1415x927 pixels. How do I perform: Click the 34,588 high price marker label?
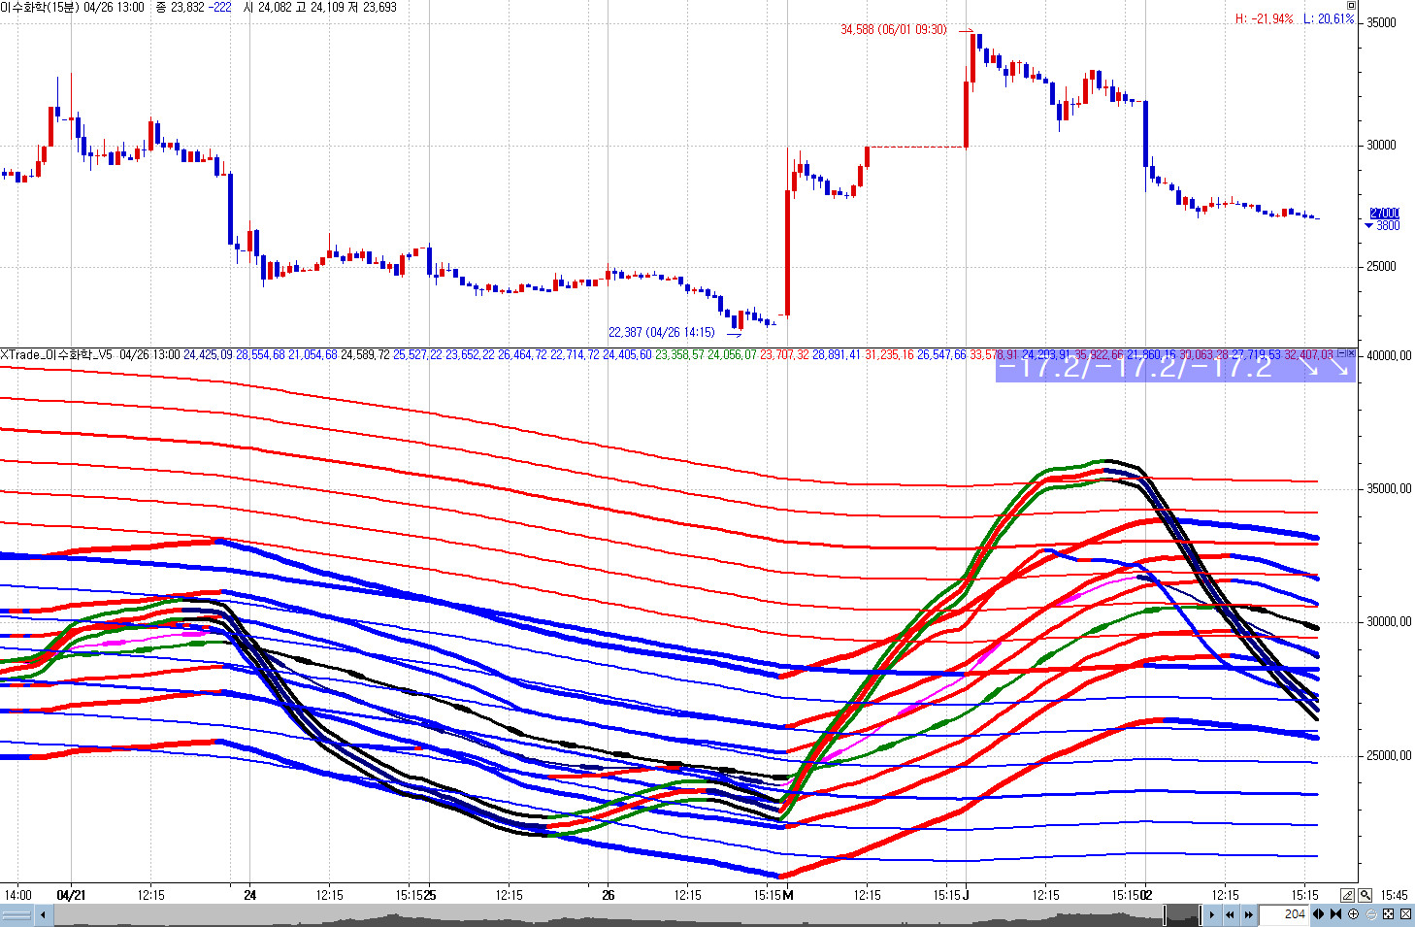point(893,30)
